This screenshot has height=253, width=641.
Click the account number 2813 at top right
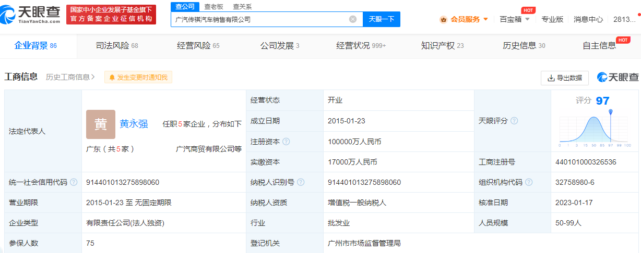(x=624, y=19)
